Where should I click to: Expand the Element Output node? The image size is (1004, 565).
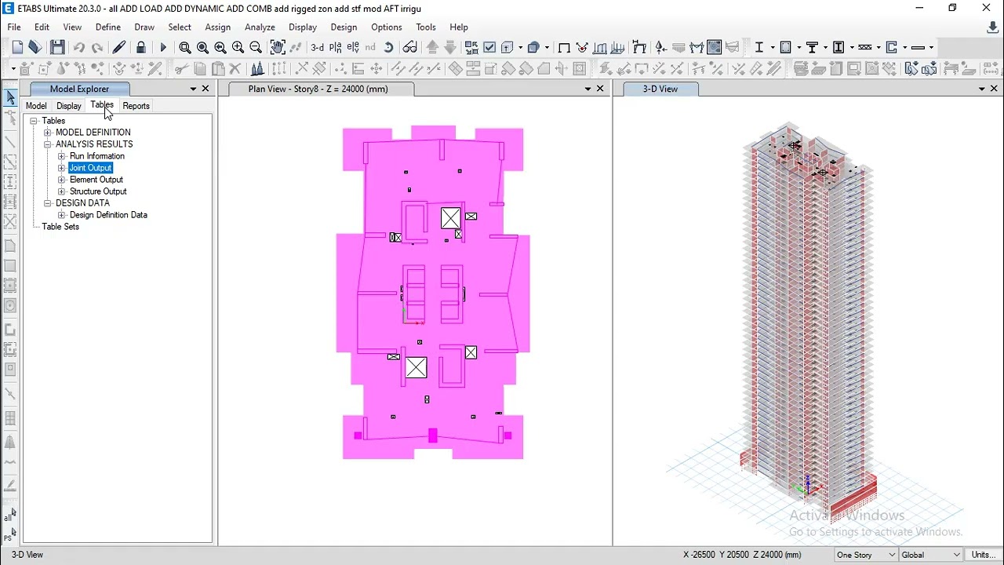click(62, 180)
